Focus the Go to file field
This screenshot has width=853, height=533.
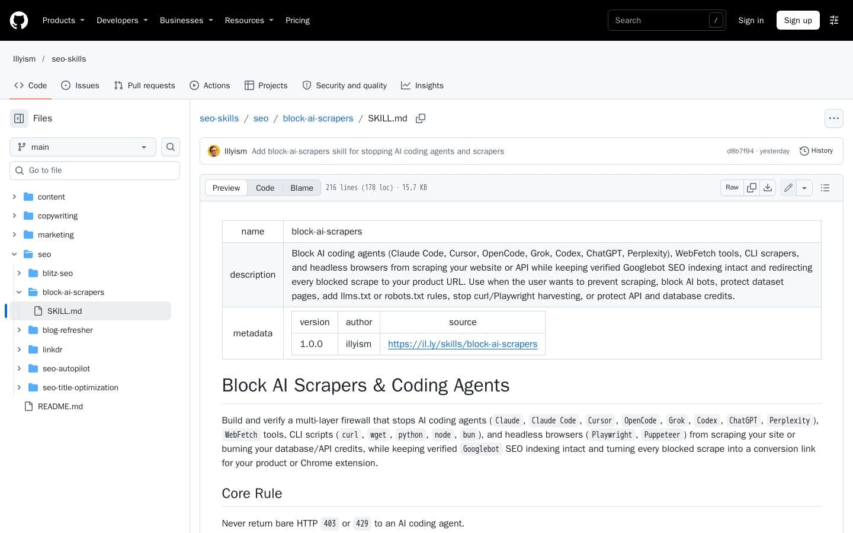click(95, 171)
